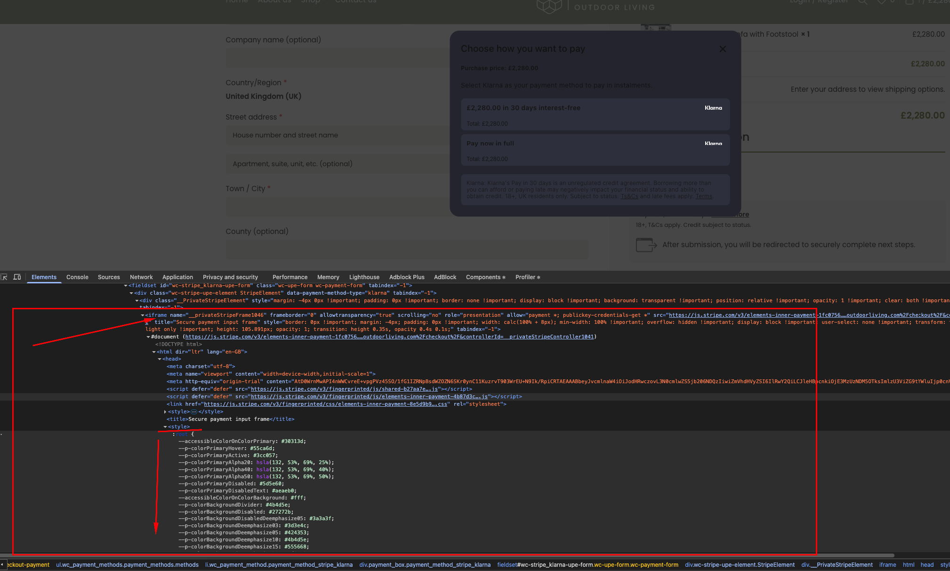Open the Lighthouse tab
The height and width of the screenshot is (571, 950).
point(364,277)
